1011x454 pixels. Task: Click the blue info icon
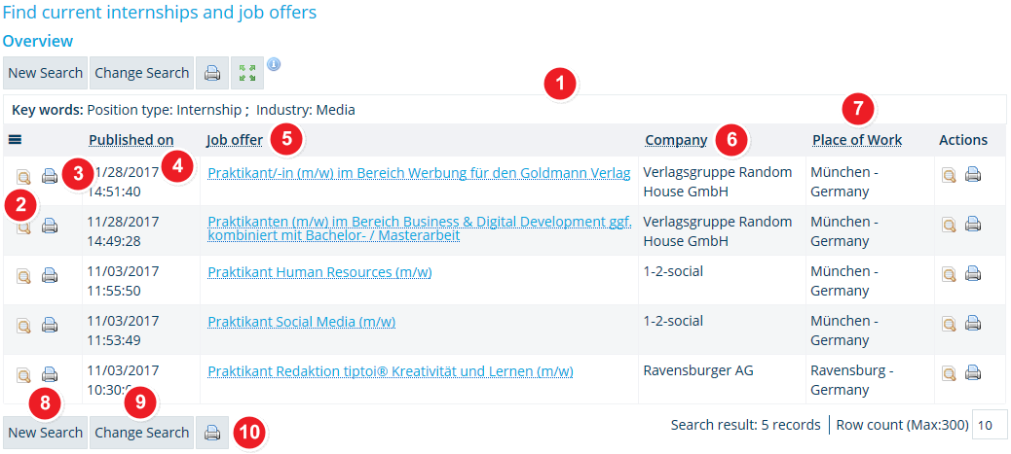(274, 64)
